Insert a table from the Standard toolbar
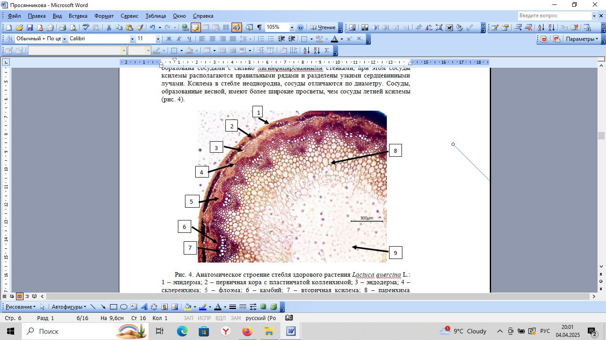The height and width of the screenshot is (340, 606). pyautogui.click(x=206, y=27)
